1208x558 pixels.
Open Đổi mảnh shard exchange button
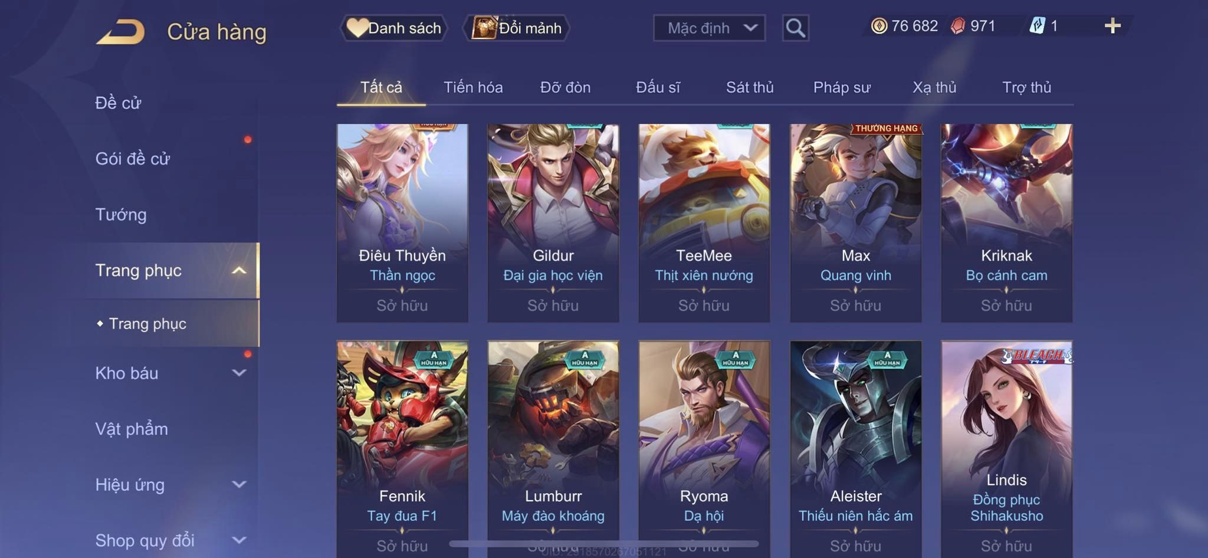coord(518,28)
